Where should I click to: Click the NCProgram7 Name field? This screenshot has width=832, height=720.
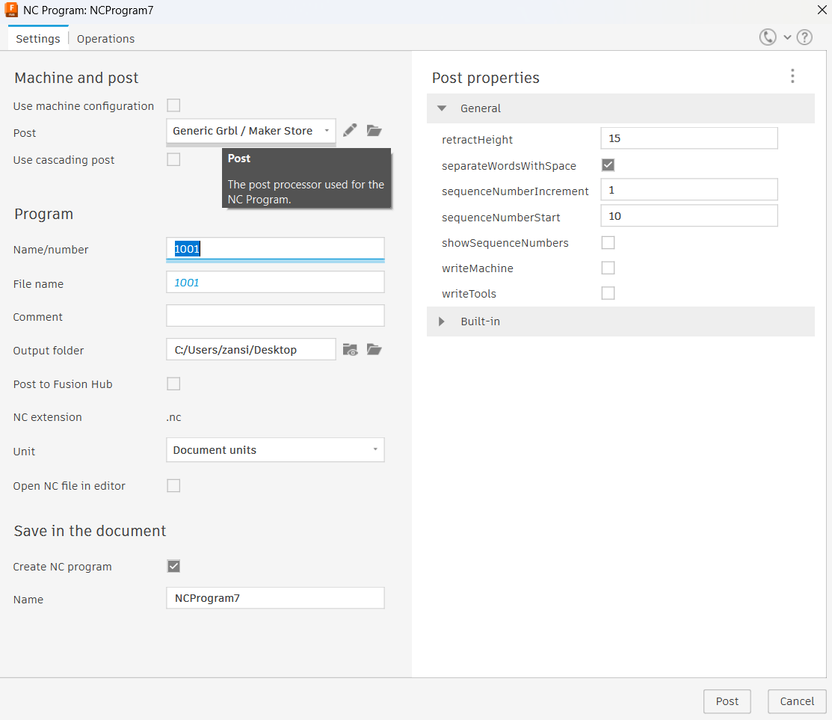pyautogui.click(x=275, y=598)
